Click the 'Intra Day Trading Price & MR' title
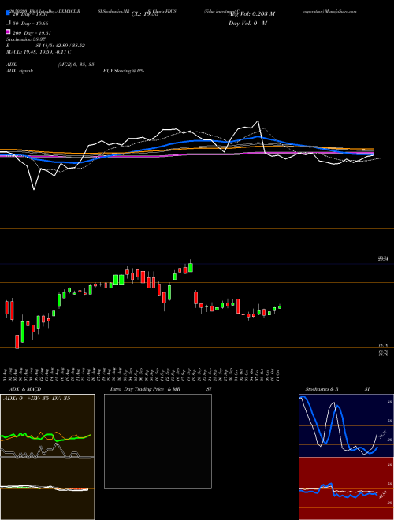This screenshot has width=394, height=520. pyautogui.click(x=145, y=389)
